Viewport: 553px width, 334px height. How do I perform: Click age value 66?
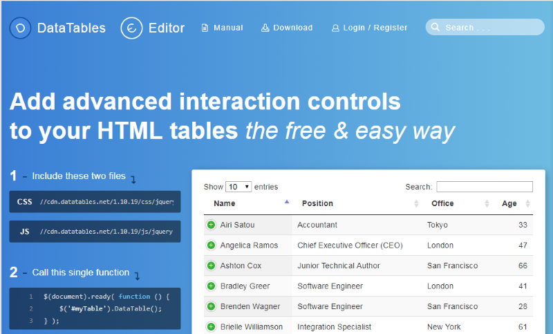pos(523,266)
